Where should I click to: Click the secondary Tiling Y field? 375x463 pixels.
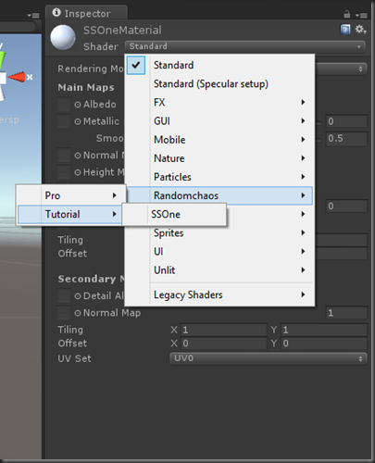(324, 330)
